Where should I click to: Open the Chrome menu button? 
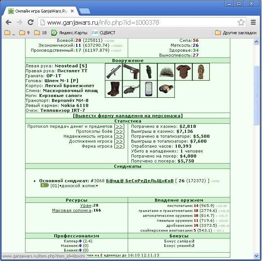(253, 22)
